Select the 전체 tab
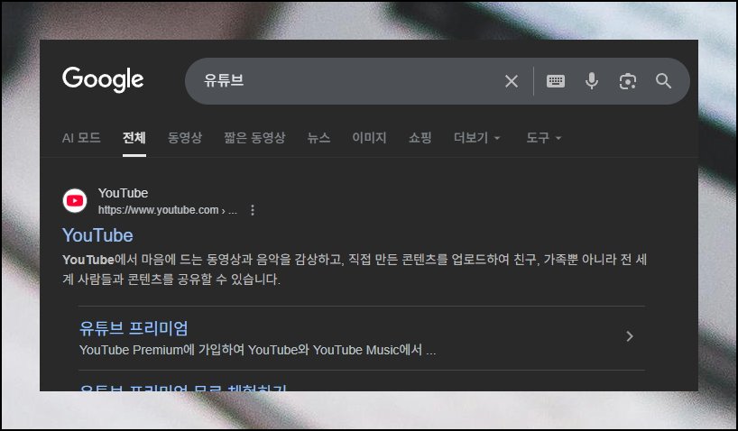The width and height of the screenshot is (738, 431). pyautogui.click(x=134, y=138)
